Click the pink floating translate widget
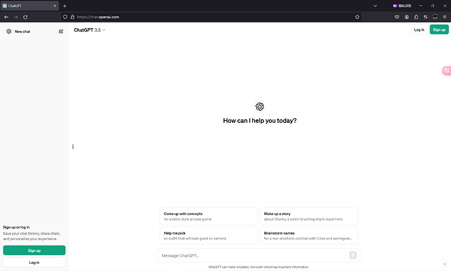The height and width of the screenshot is (271, 451). pyautogui.click(x=446, y=71)
